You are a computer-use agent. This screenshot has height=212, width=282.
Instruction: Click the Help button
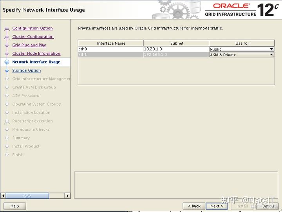pyautogui.click(x=15, y=206)
